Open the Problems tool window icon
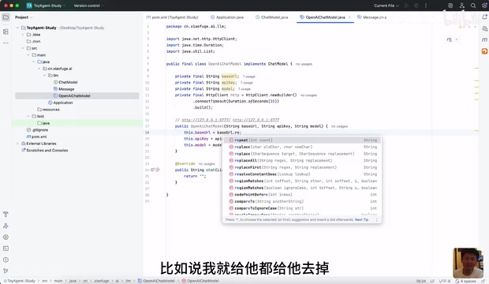Screen dimensions: 489x284 pos(6,260)
